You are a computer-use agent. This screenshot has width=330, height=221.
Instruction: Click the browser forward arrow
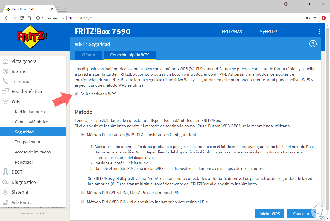(14, 18)
